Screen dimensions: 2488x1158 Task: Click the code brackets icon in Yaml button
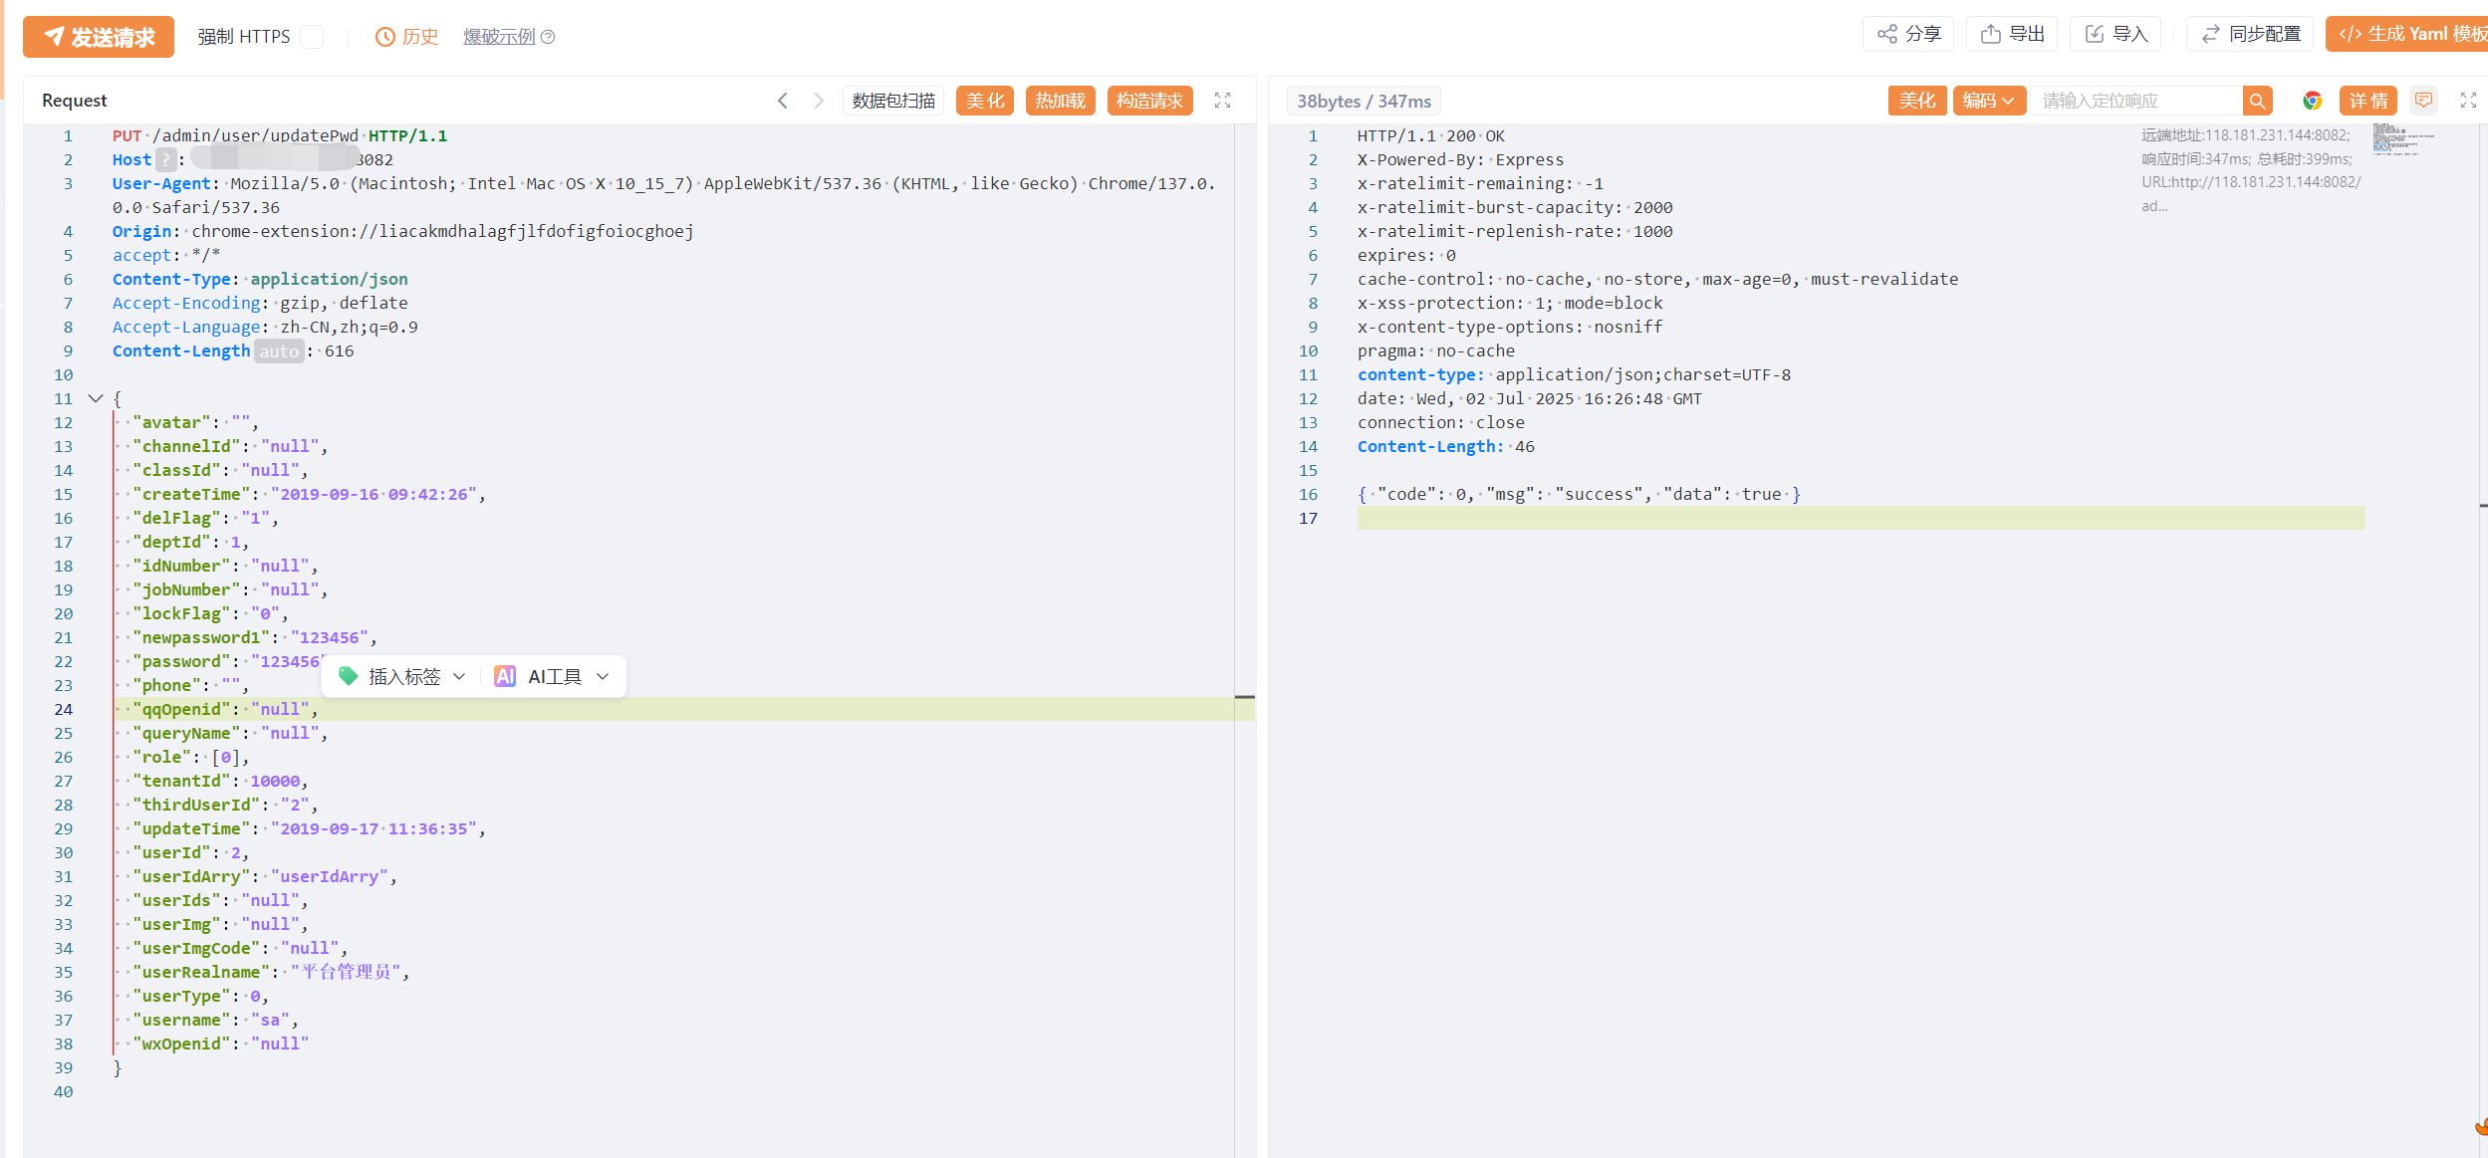click(x=2351, y=34)
